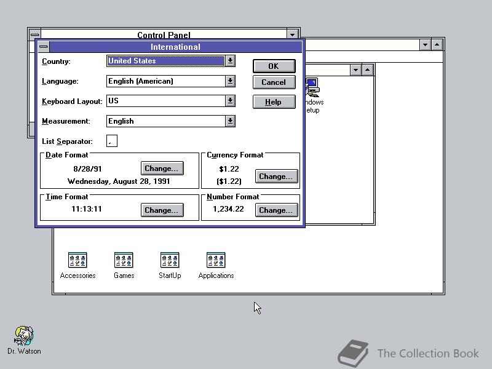
Task: Click the number sample 1,234.22
Action: pos(228,209)
